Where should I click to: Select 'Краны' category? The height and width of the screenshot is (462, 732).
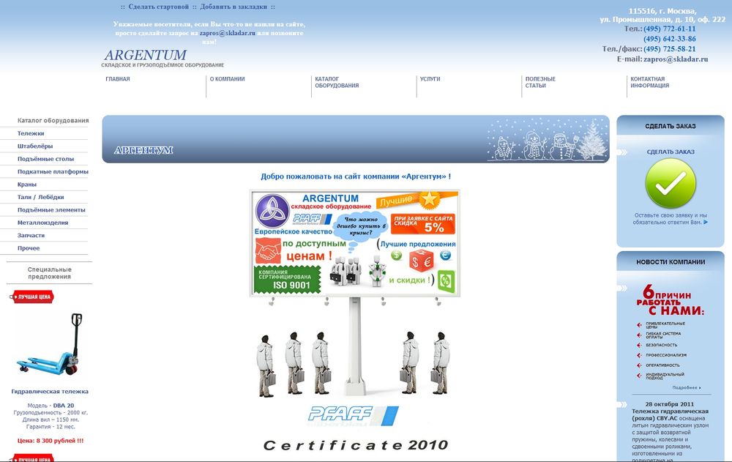tap(27, 184)
